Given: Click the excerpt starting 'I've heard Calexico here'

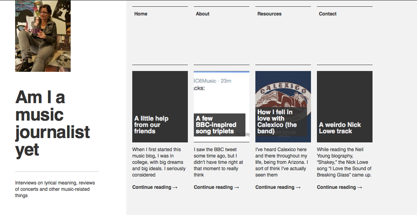Looking at the screenshot, I should [282, 162].
